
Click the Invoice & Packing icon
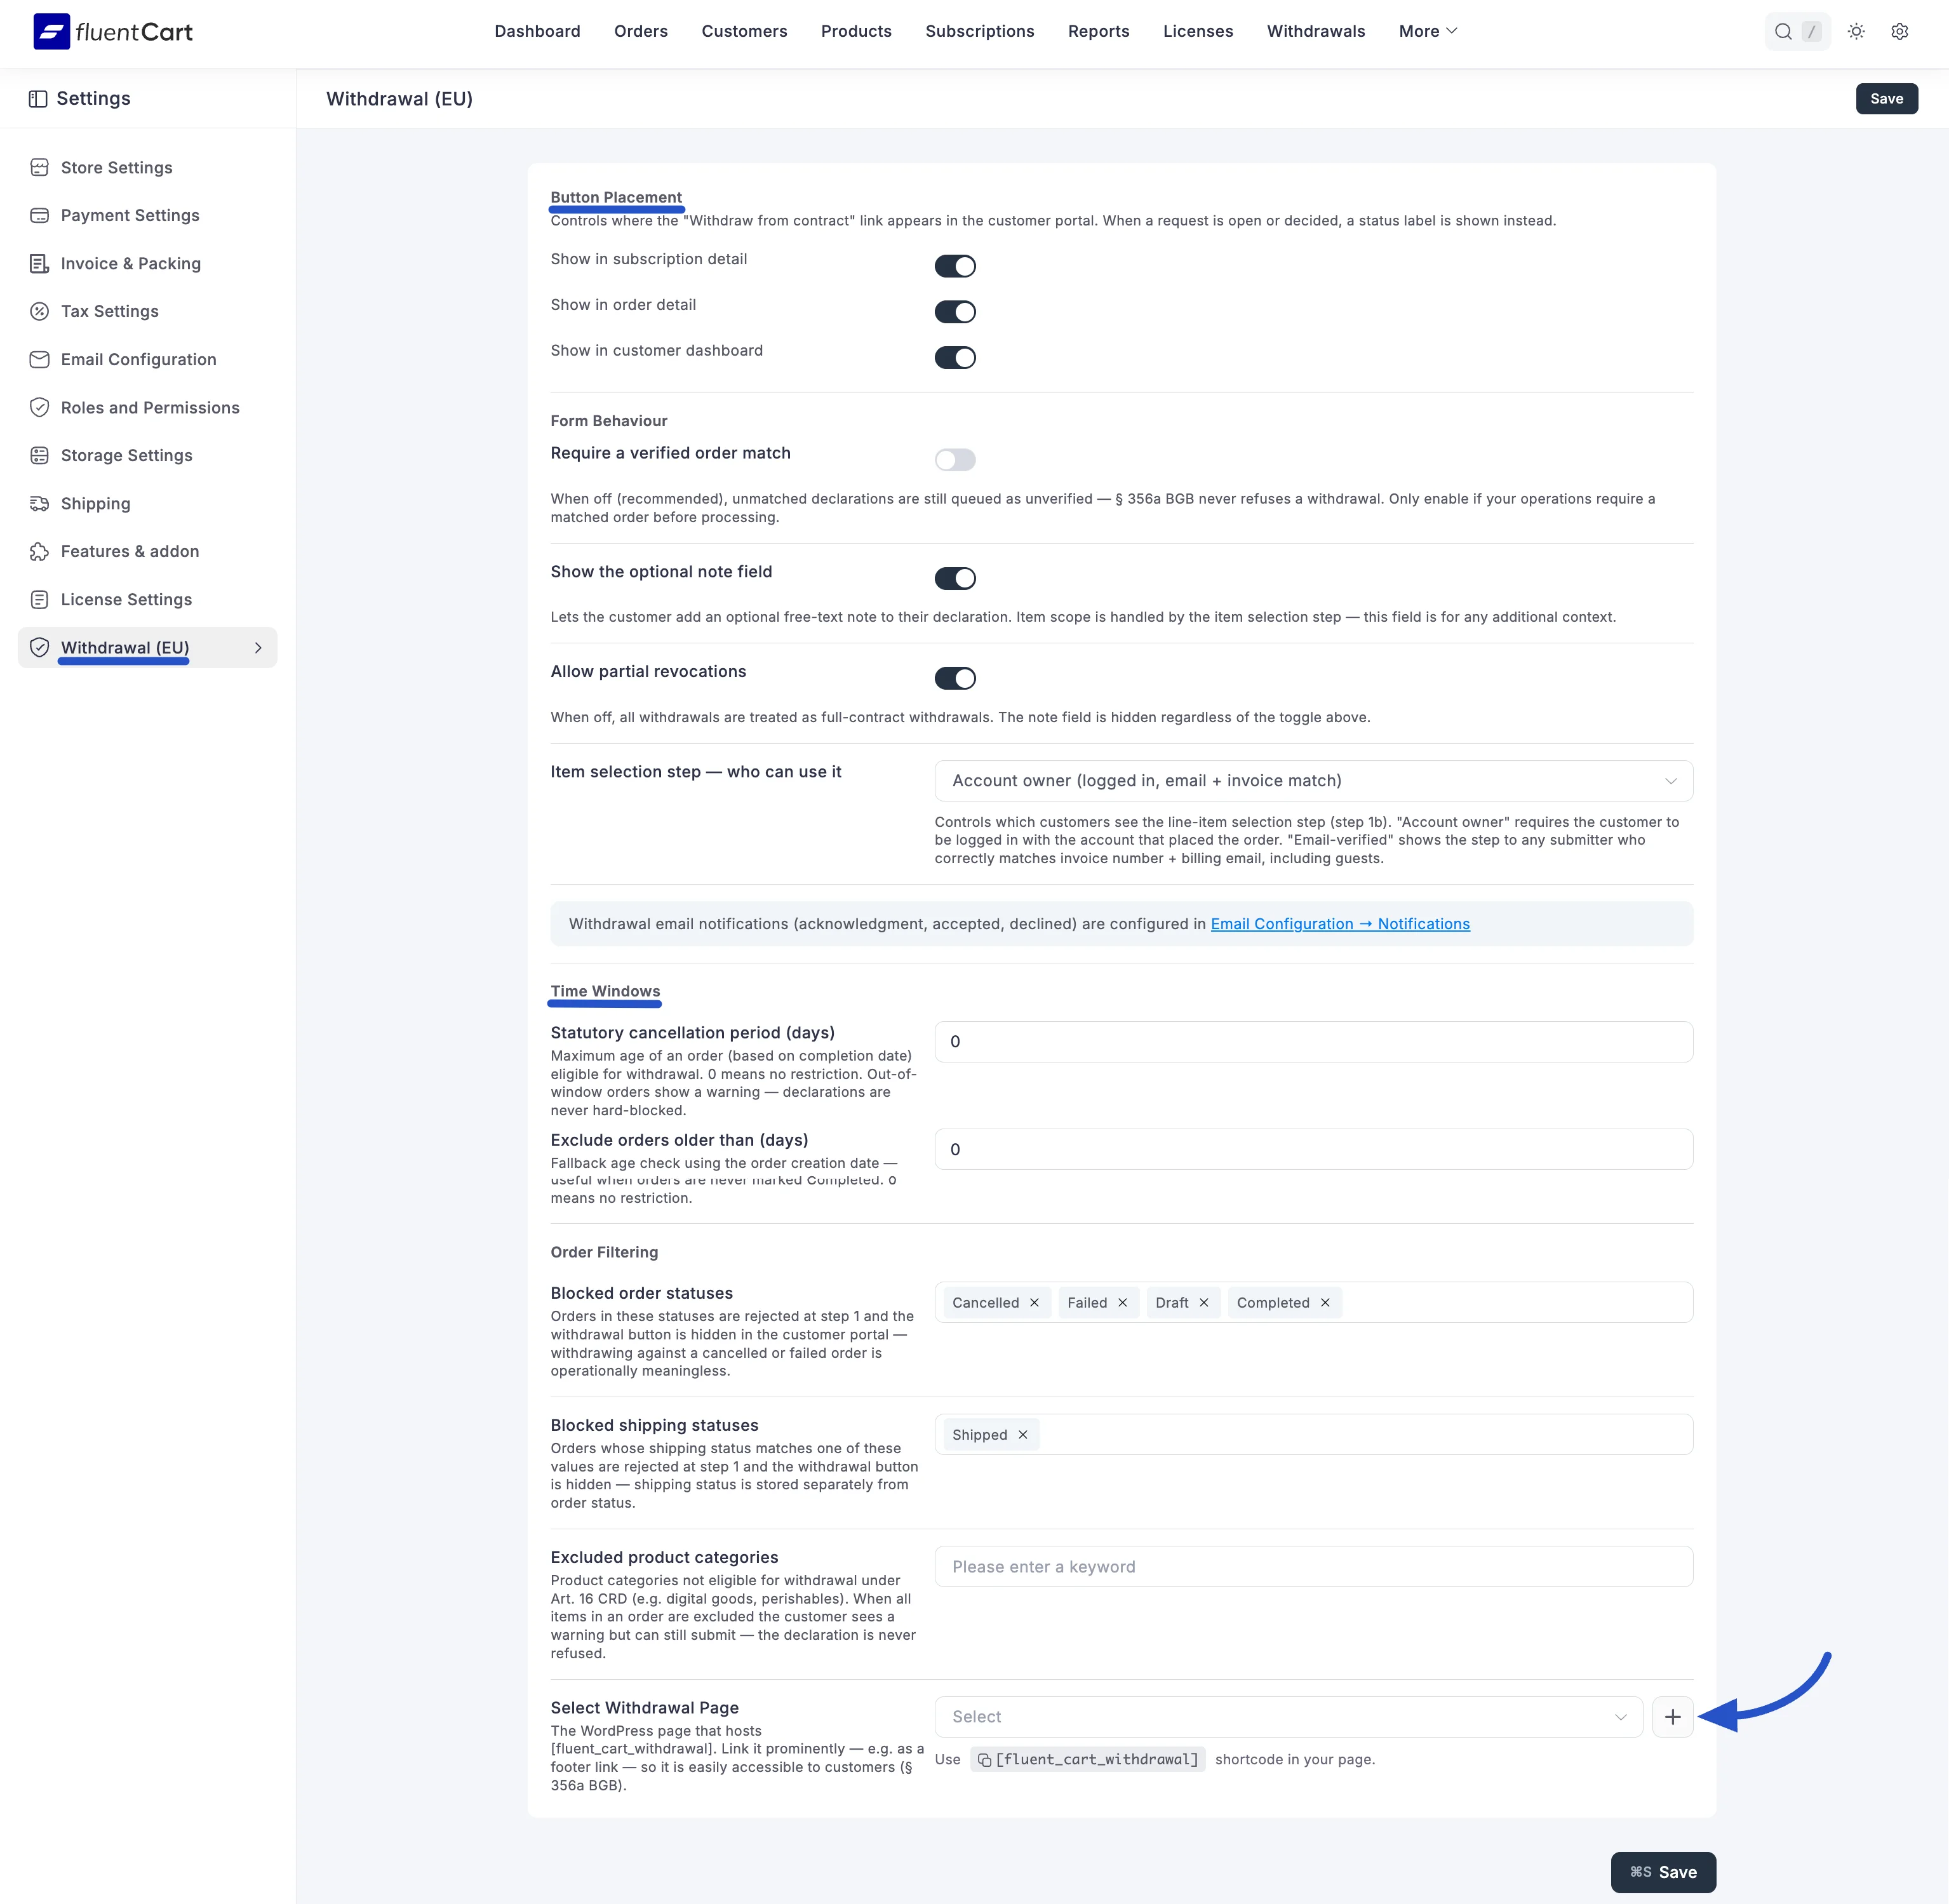40,263
